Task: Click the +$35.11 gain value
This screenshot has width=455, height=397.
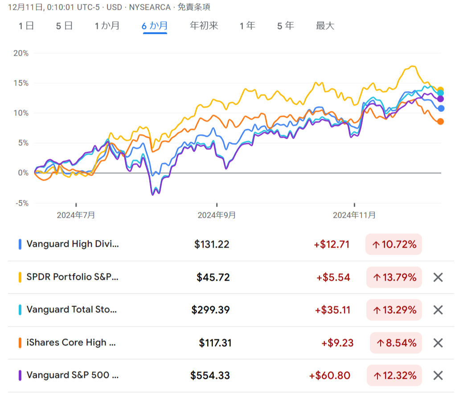Action: (x=332, y=310)
